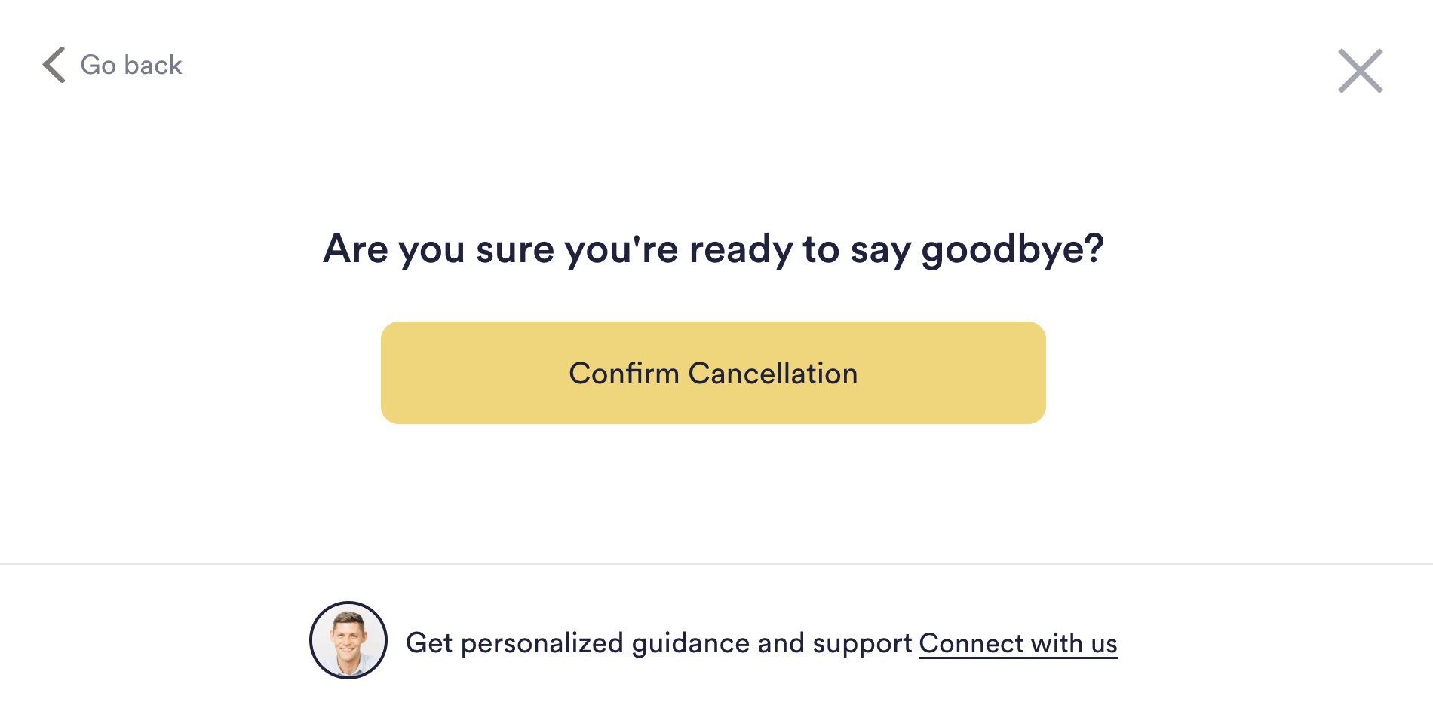Click the 'Cancellation' word inside the yellow button
Screen dimensions: 1433x705
(x=773, y=374)
